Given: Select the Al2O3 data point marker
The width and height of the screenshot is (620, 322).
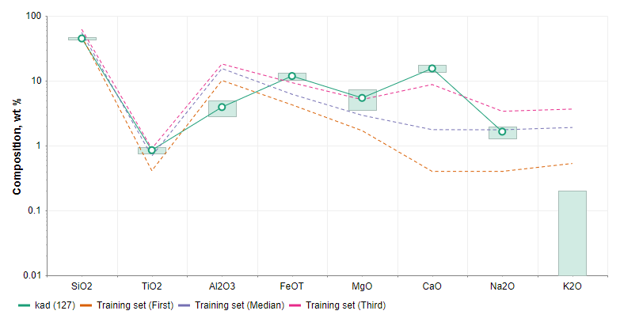Looking at the screenshot, I should pos(222,107).
